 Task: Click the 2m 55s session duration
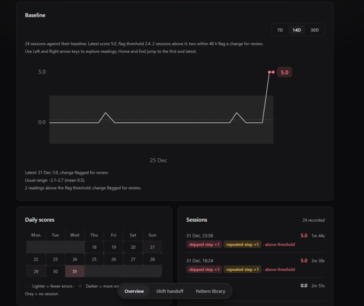[318, 286]
